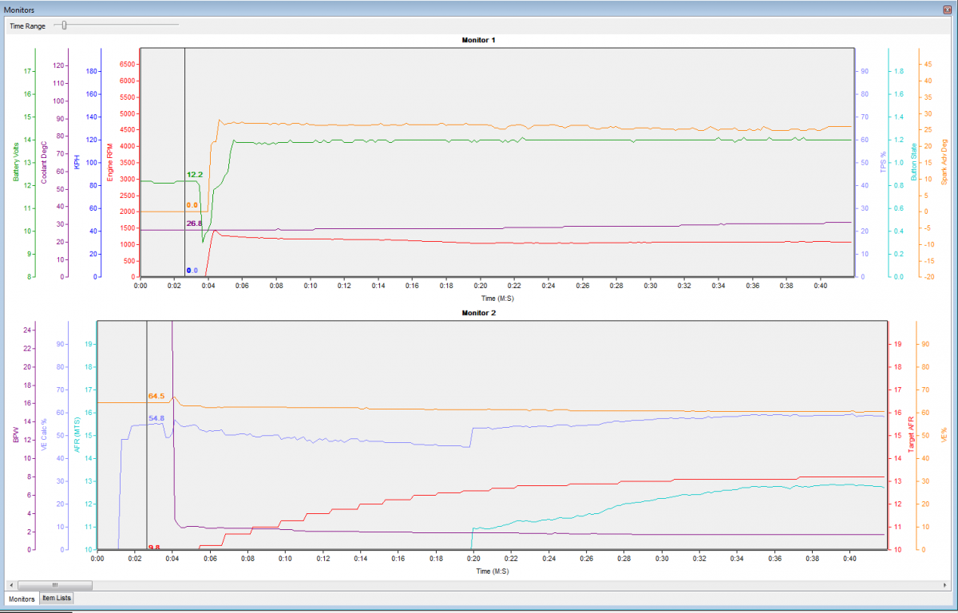Click the purple 26.8 cursor value
The height and width of the screenshot is (613, 958).
coord(194,223)
